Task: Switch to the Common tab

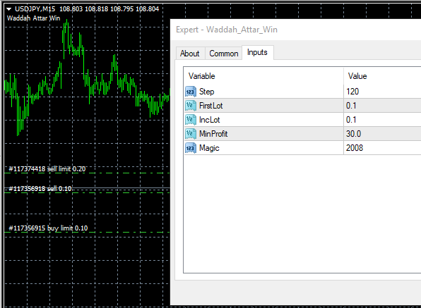Action: click(224, 54)
